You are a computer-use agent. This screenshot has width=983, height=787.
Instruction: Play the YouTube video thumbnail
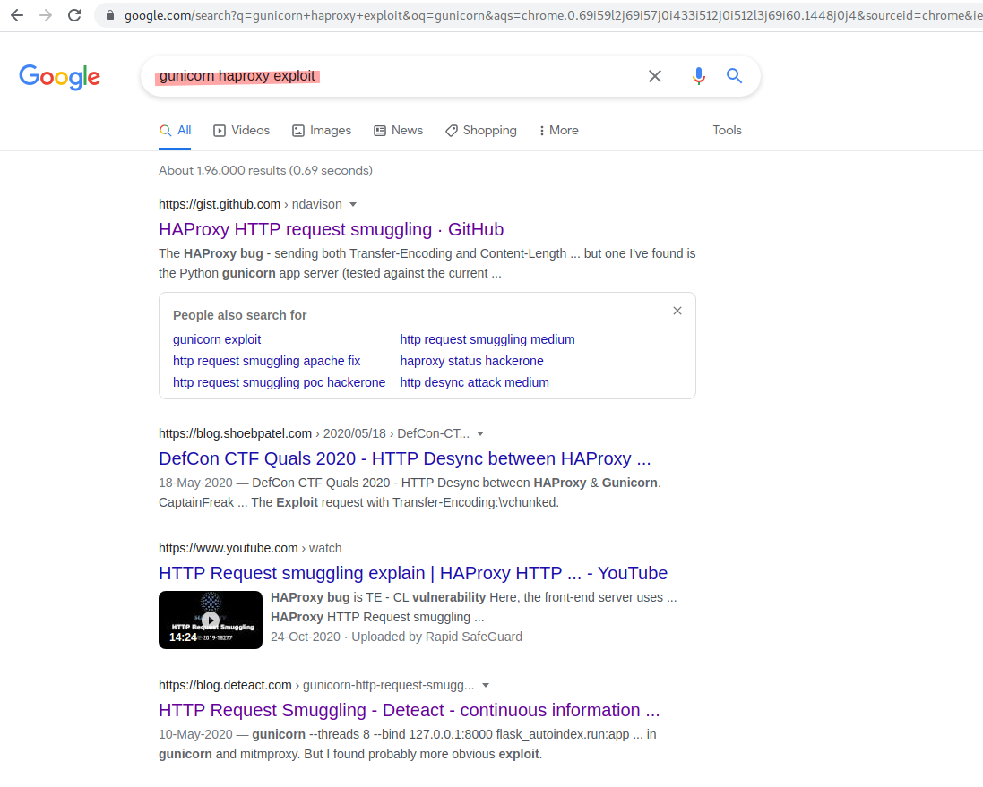pyautogui.click(x=210, y=620)
